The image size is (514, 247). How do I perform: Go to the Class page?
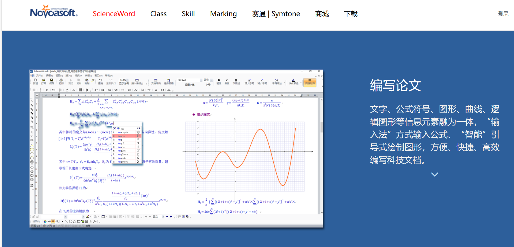[x=158, y=14]
